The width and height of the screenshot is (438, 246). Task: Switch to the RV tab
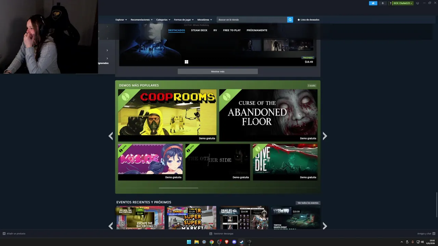pos(215,30)
